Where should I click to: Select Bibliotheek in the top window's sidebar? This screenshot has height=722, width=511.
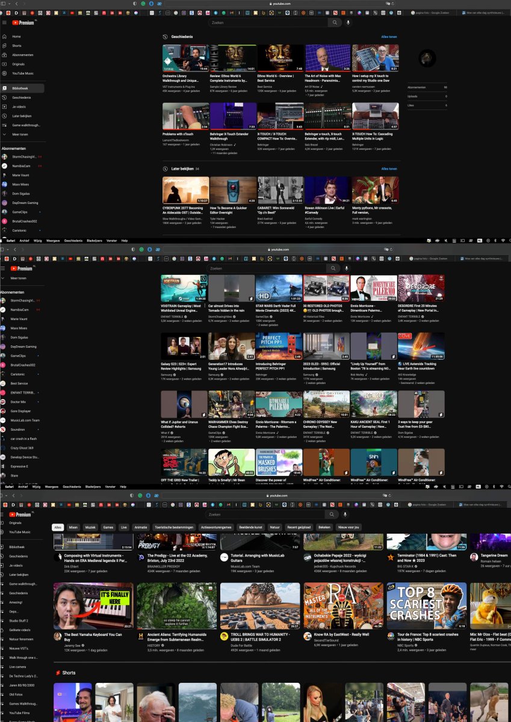(x=22, y=88)
